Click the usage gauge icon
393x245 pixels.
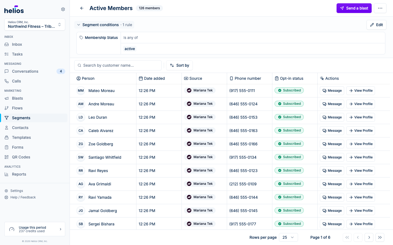tap(12, 229)
